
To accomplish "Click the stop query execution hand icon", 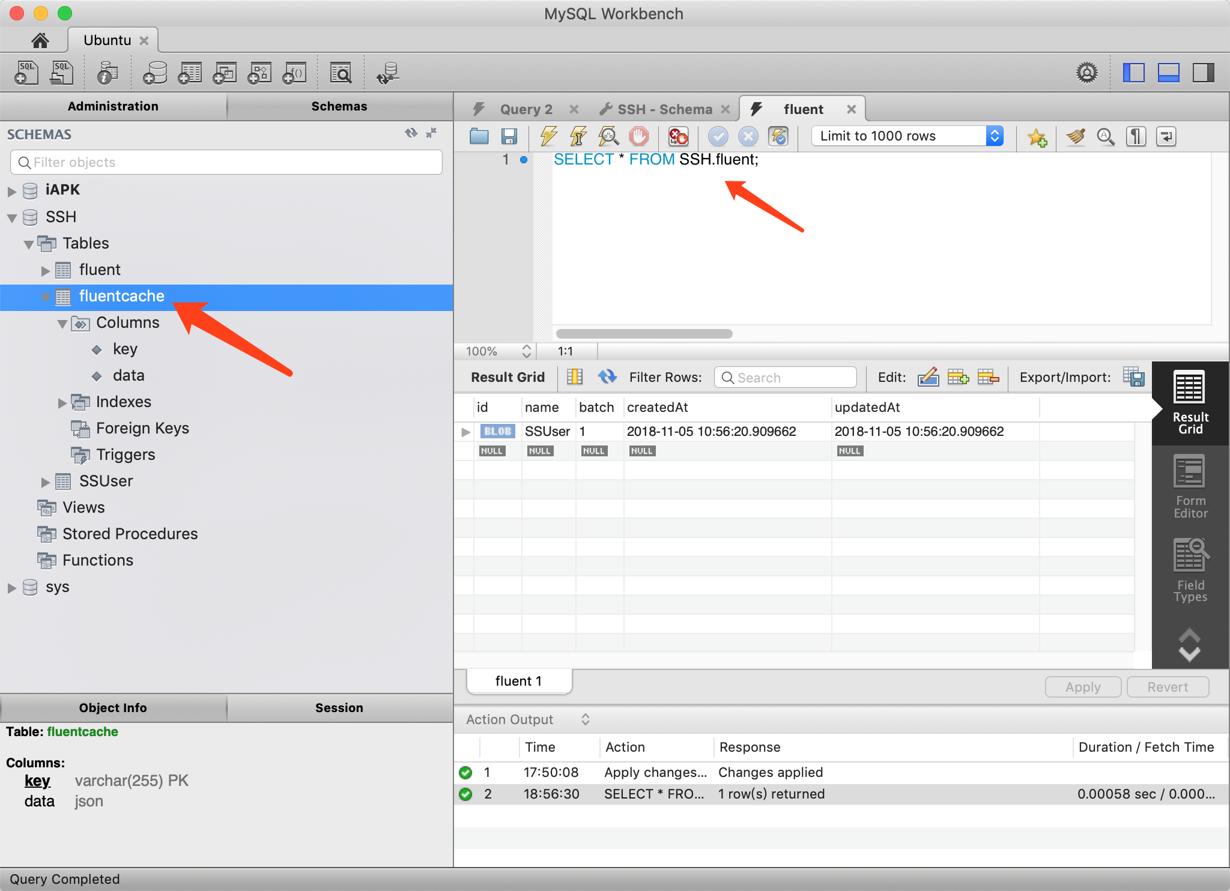I will pos(638,136).
